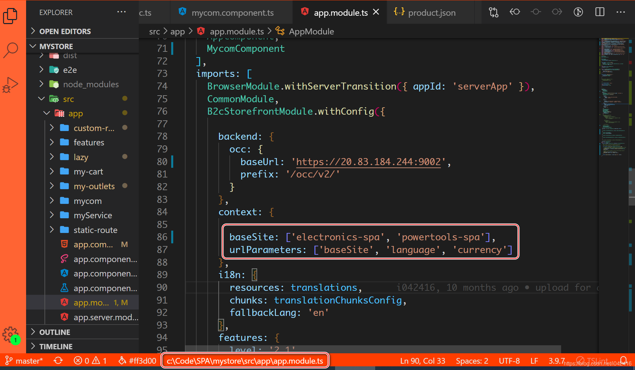Open editor more actions ellipsis
Image resolution: width=635 pixels, height=370 pixels.
621,12
